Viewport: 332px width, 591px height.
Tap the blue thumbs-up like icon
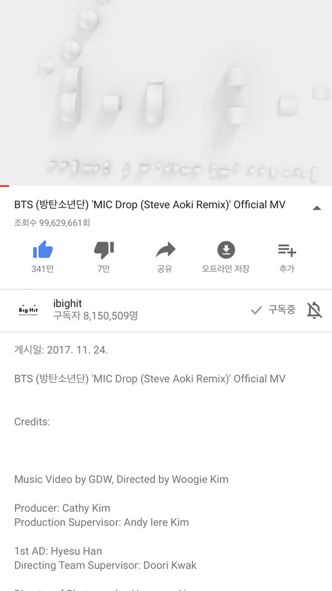pos(43,250)
